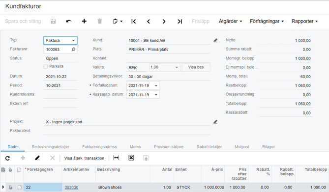The height and width of the screenshot is (192, 329).
Task: Click the notes column header icon
Action: [19, 170]
